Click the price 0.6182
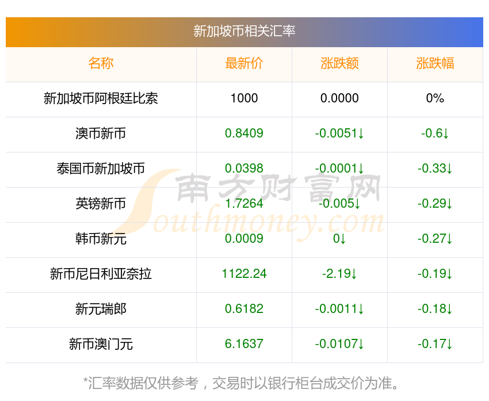 (x=244, y=309)
